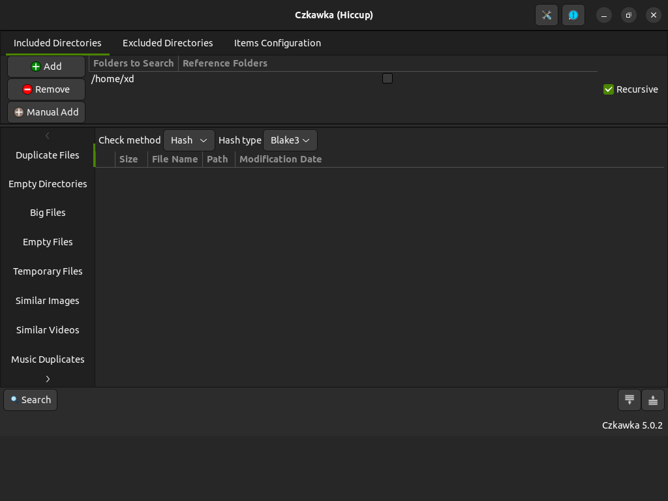668x501 pixels.
Task: Select the /home/xd folder row
Action: coord(343,79)
